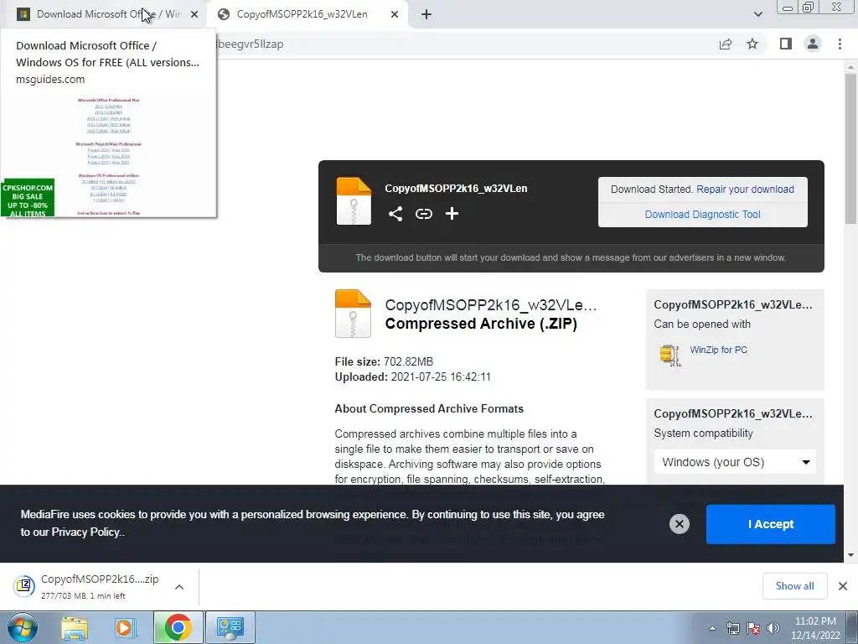
Task: Open a new tab
Action: (x=426, y=15)
